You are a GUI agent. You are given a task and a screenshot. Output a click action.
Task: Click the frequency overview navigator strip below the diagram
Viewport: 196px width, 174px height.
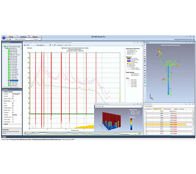coord(83,133)
